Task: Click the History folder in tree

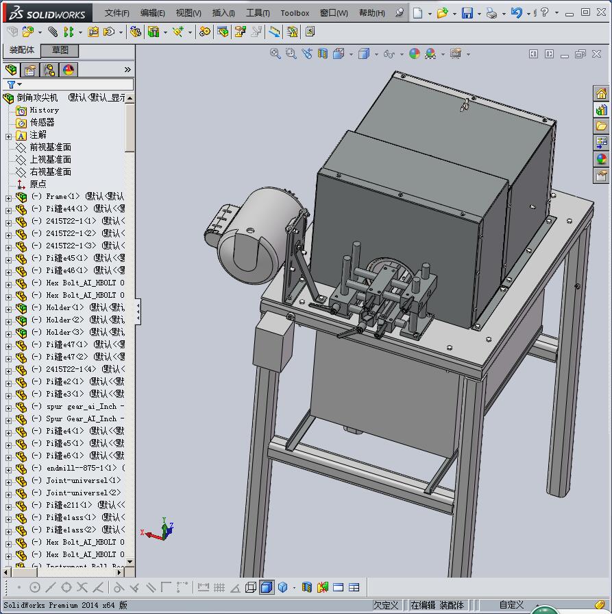Action: coord(45,110)
